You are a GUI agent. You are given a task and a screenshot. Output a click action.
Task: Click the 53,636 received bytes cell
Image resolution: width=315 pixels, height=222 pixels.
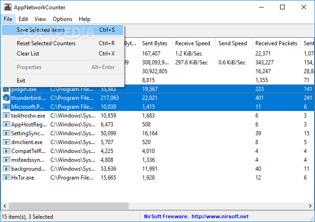click(x=108, y=168)
